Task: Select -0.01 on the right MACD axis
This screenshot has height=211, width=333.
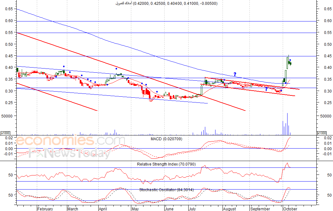Action: [x=327, y=154]
